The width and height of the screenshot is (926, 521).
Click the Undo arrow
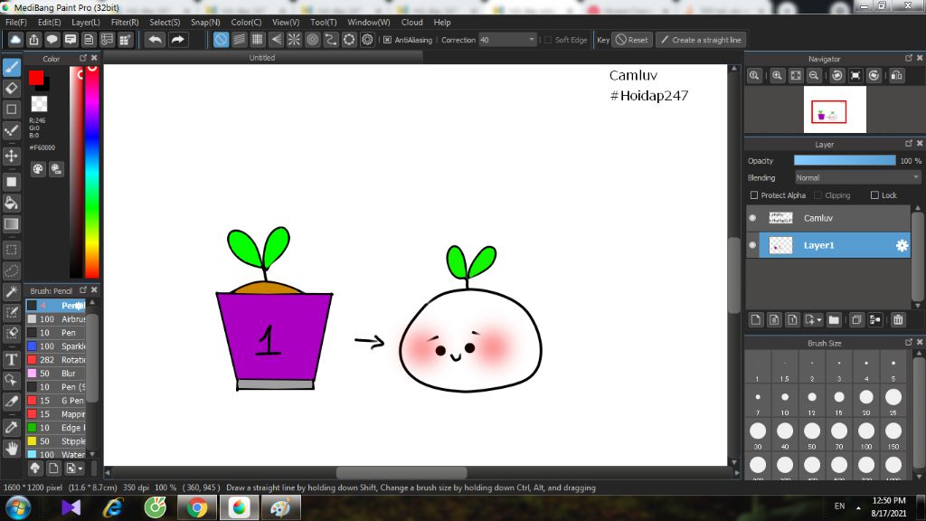point(156,40)
